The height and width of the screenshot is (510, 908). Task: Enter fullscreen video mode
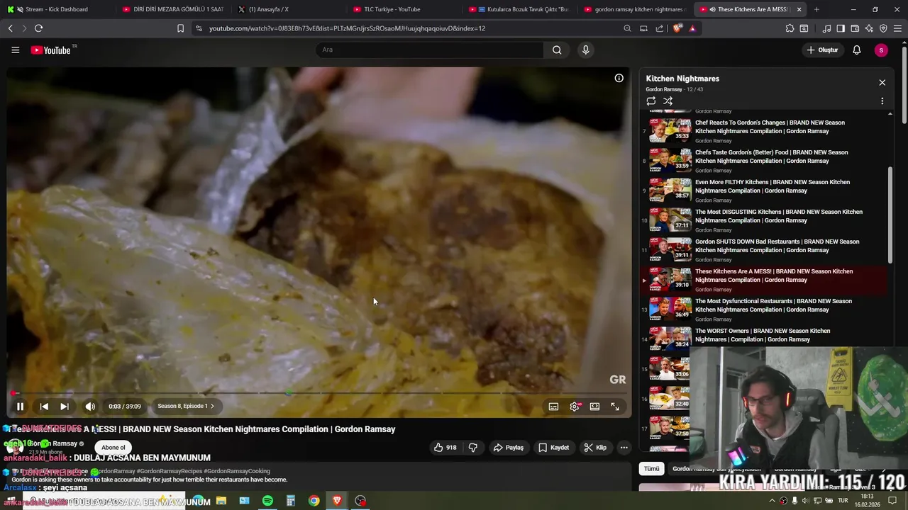point(615,407)
